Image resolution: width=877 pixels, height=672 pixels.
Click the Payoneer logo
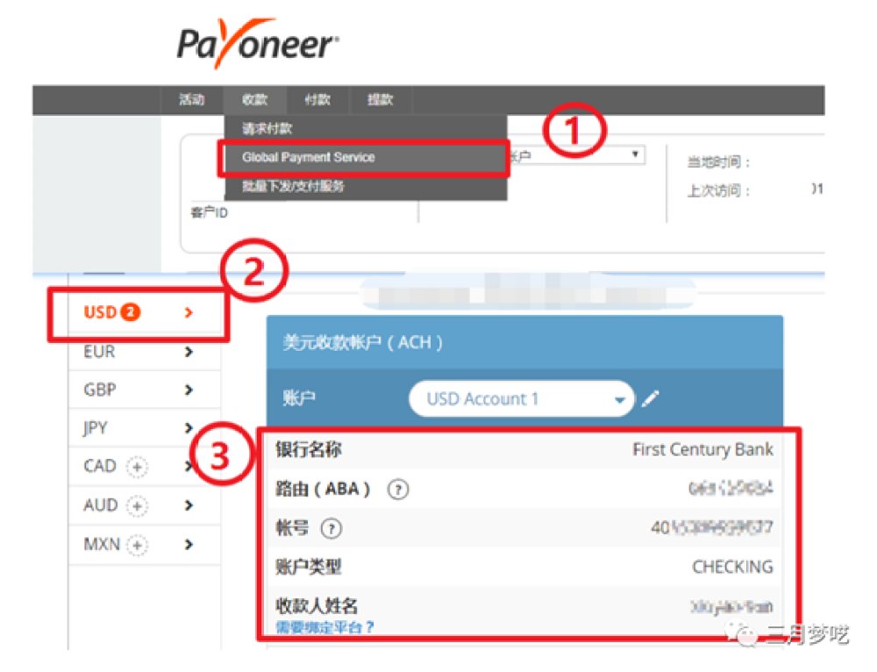259,43
